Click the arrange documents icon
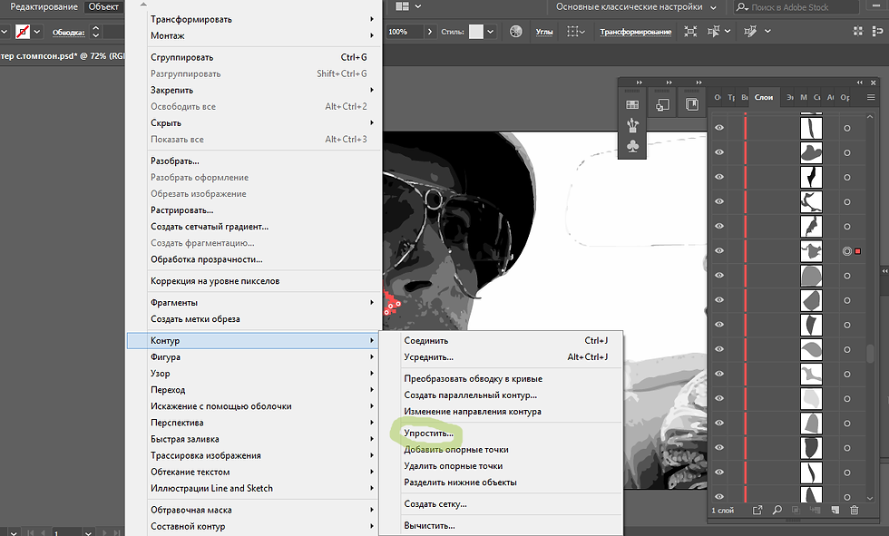 (403, 6)
